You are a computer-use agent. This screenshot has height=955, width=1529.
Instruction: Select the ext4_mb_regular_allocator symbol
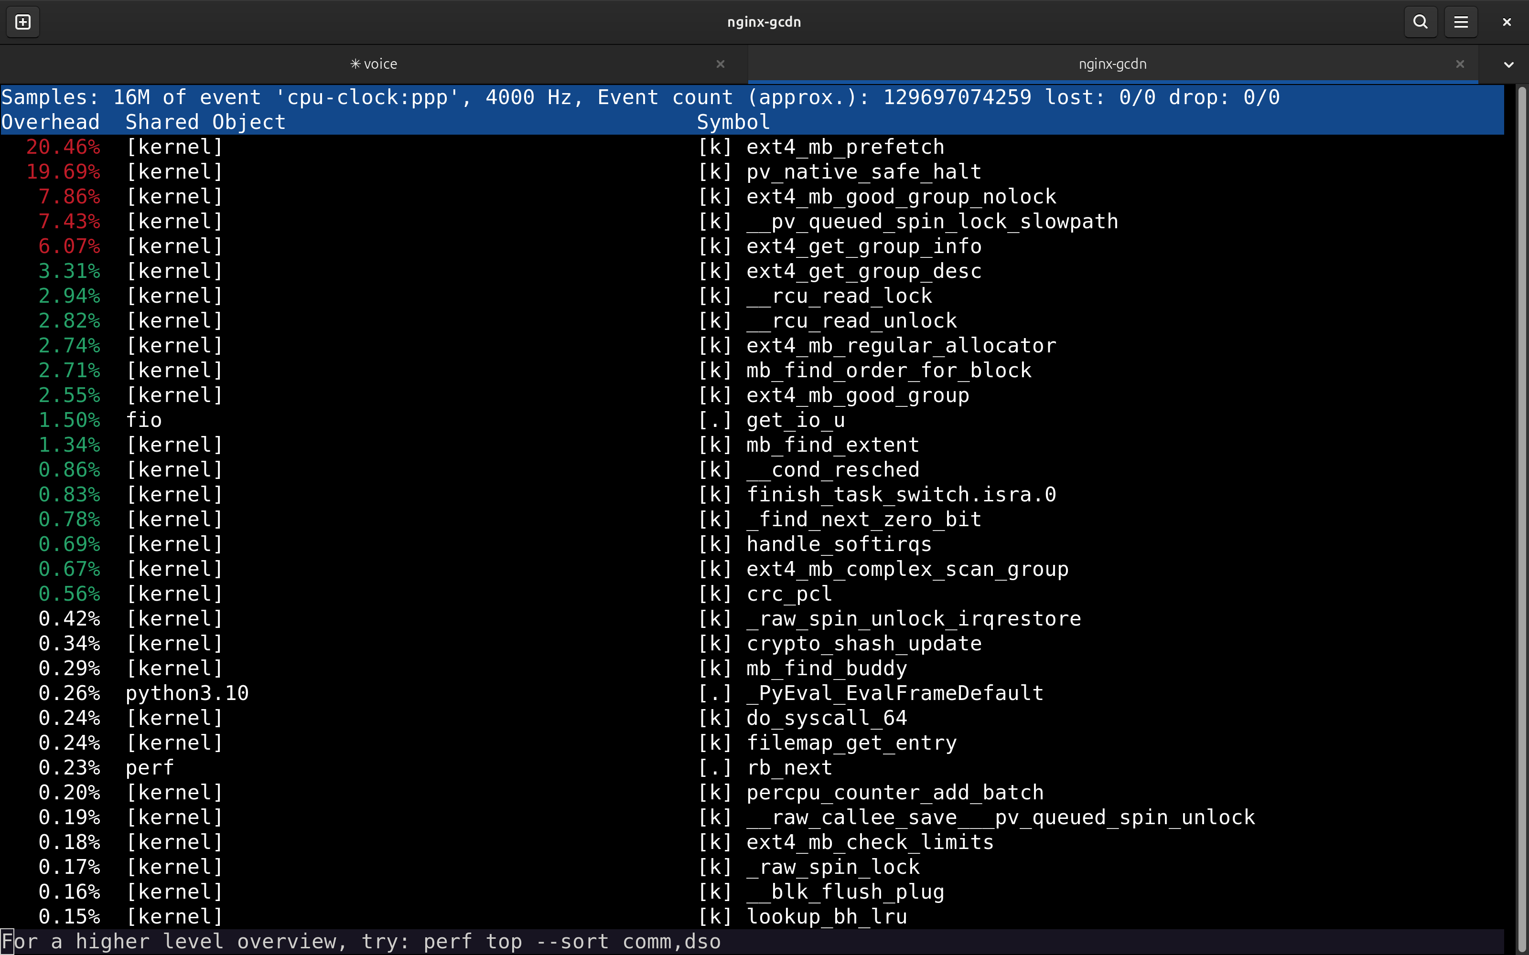click(x=901, y=346)
